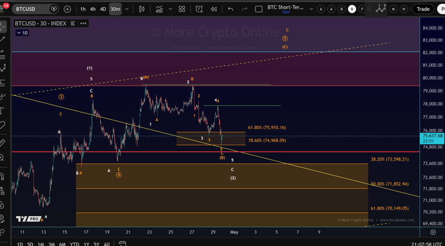Click the add symbol plus icon
Viewport: 445px width, 246px height.
coord(67,9)
